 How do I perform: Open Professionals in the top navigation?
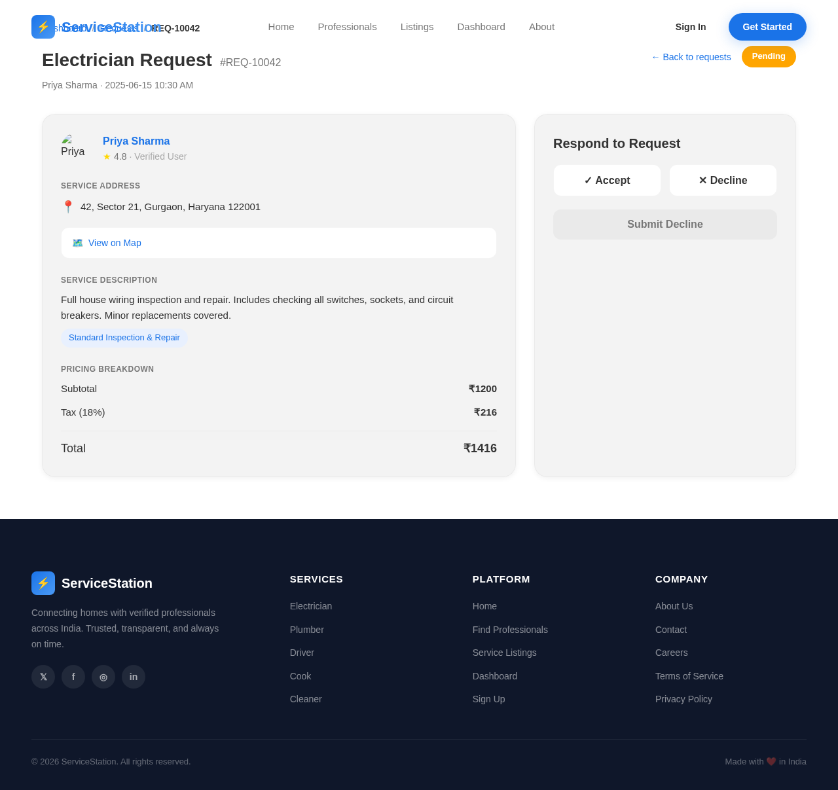pyautogui.click(x=347, y=27)
